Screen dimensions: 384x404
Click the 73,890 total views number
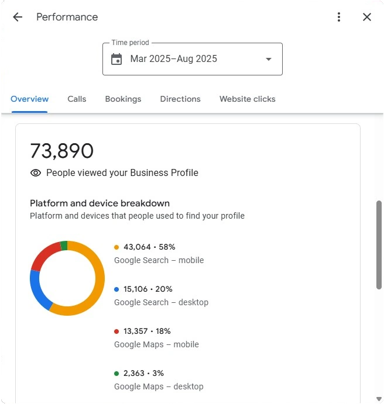pos(61,151)
